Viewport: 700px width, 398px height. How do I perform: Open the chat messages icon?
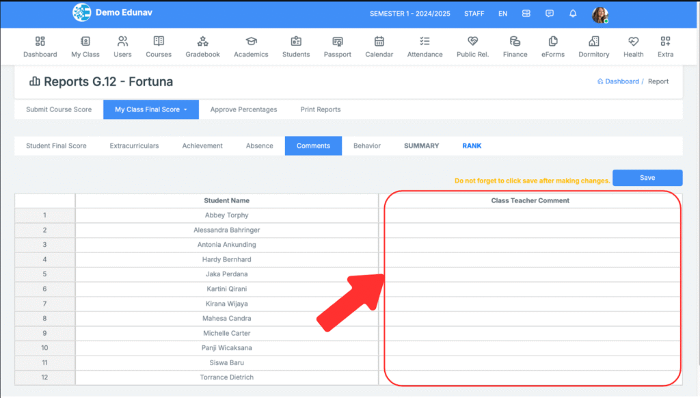550,14
